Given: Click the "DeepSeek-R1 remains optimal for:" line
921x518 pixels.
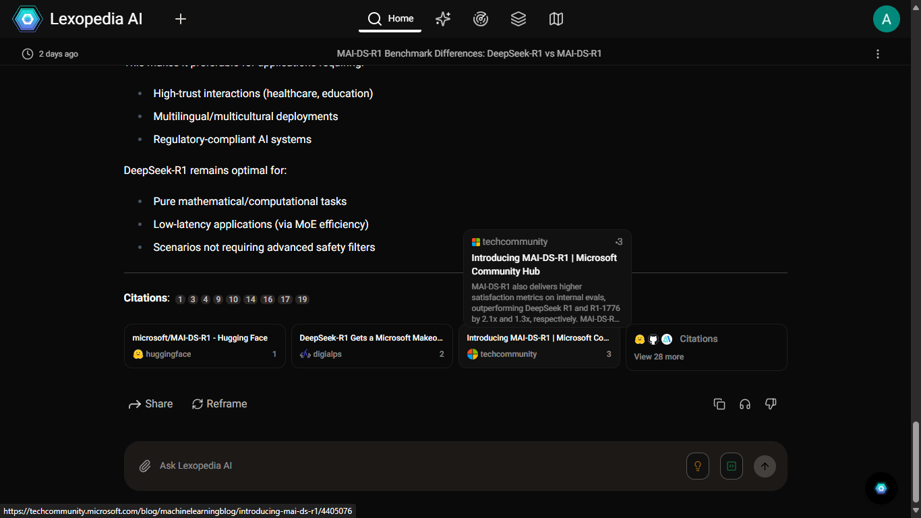Looking at the screenshot, I should tap(206, 171).
